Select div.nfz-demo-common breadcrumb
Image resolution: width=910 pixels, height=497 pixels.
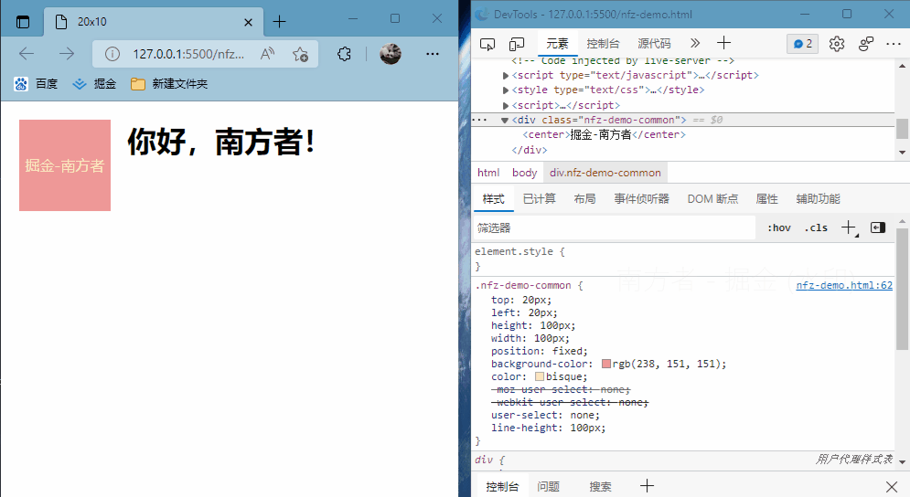coord(605,173)
